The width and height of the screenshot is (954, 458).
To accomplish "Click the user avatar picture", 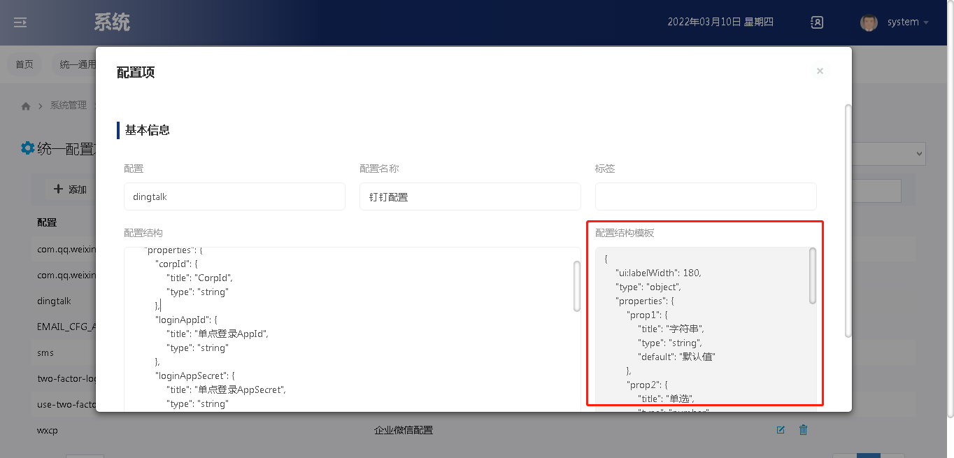I will coord(869,22).
